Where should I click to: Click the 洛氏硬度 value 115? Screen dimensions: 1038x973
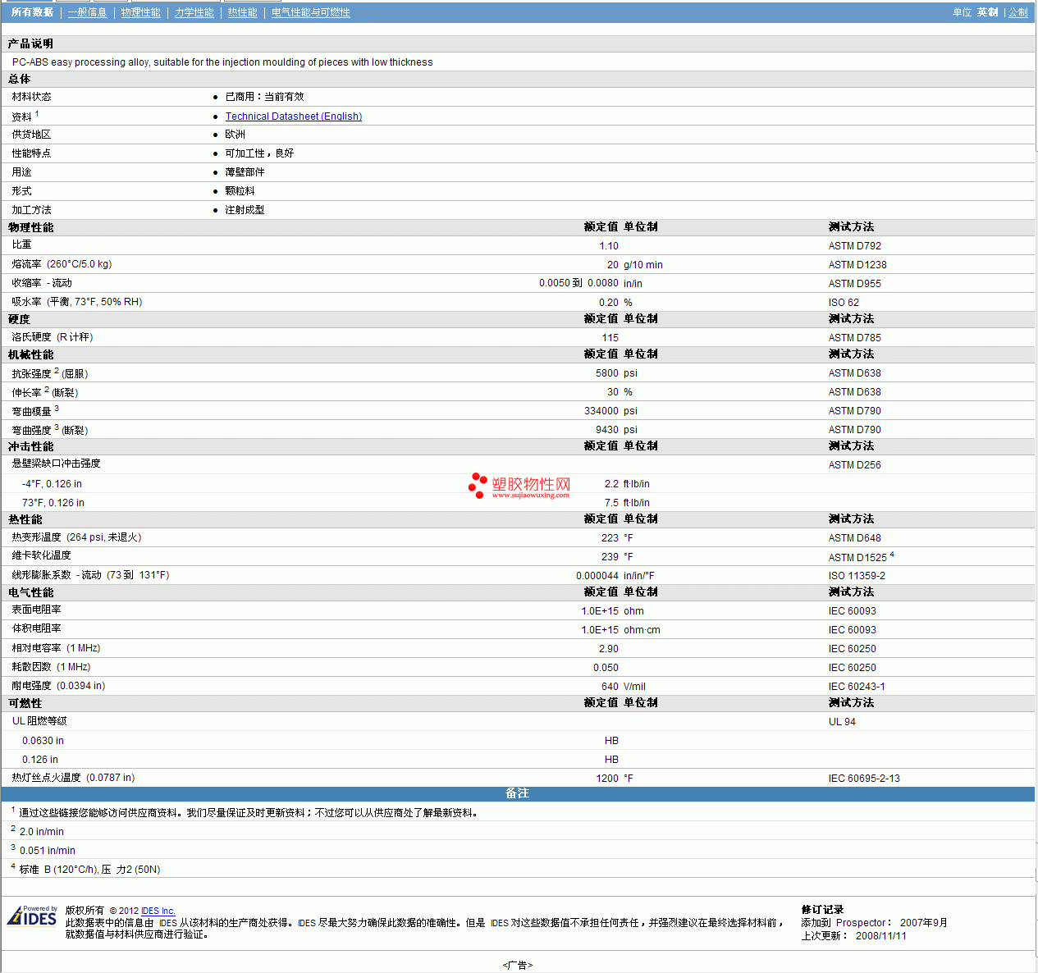click(x=610, y=338)
